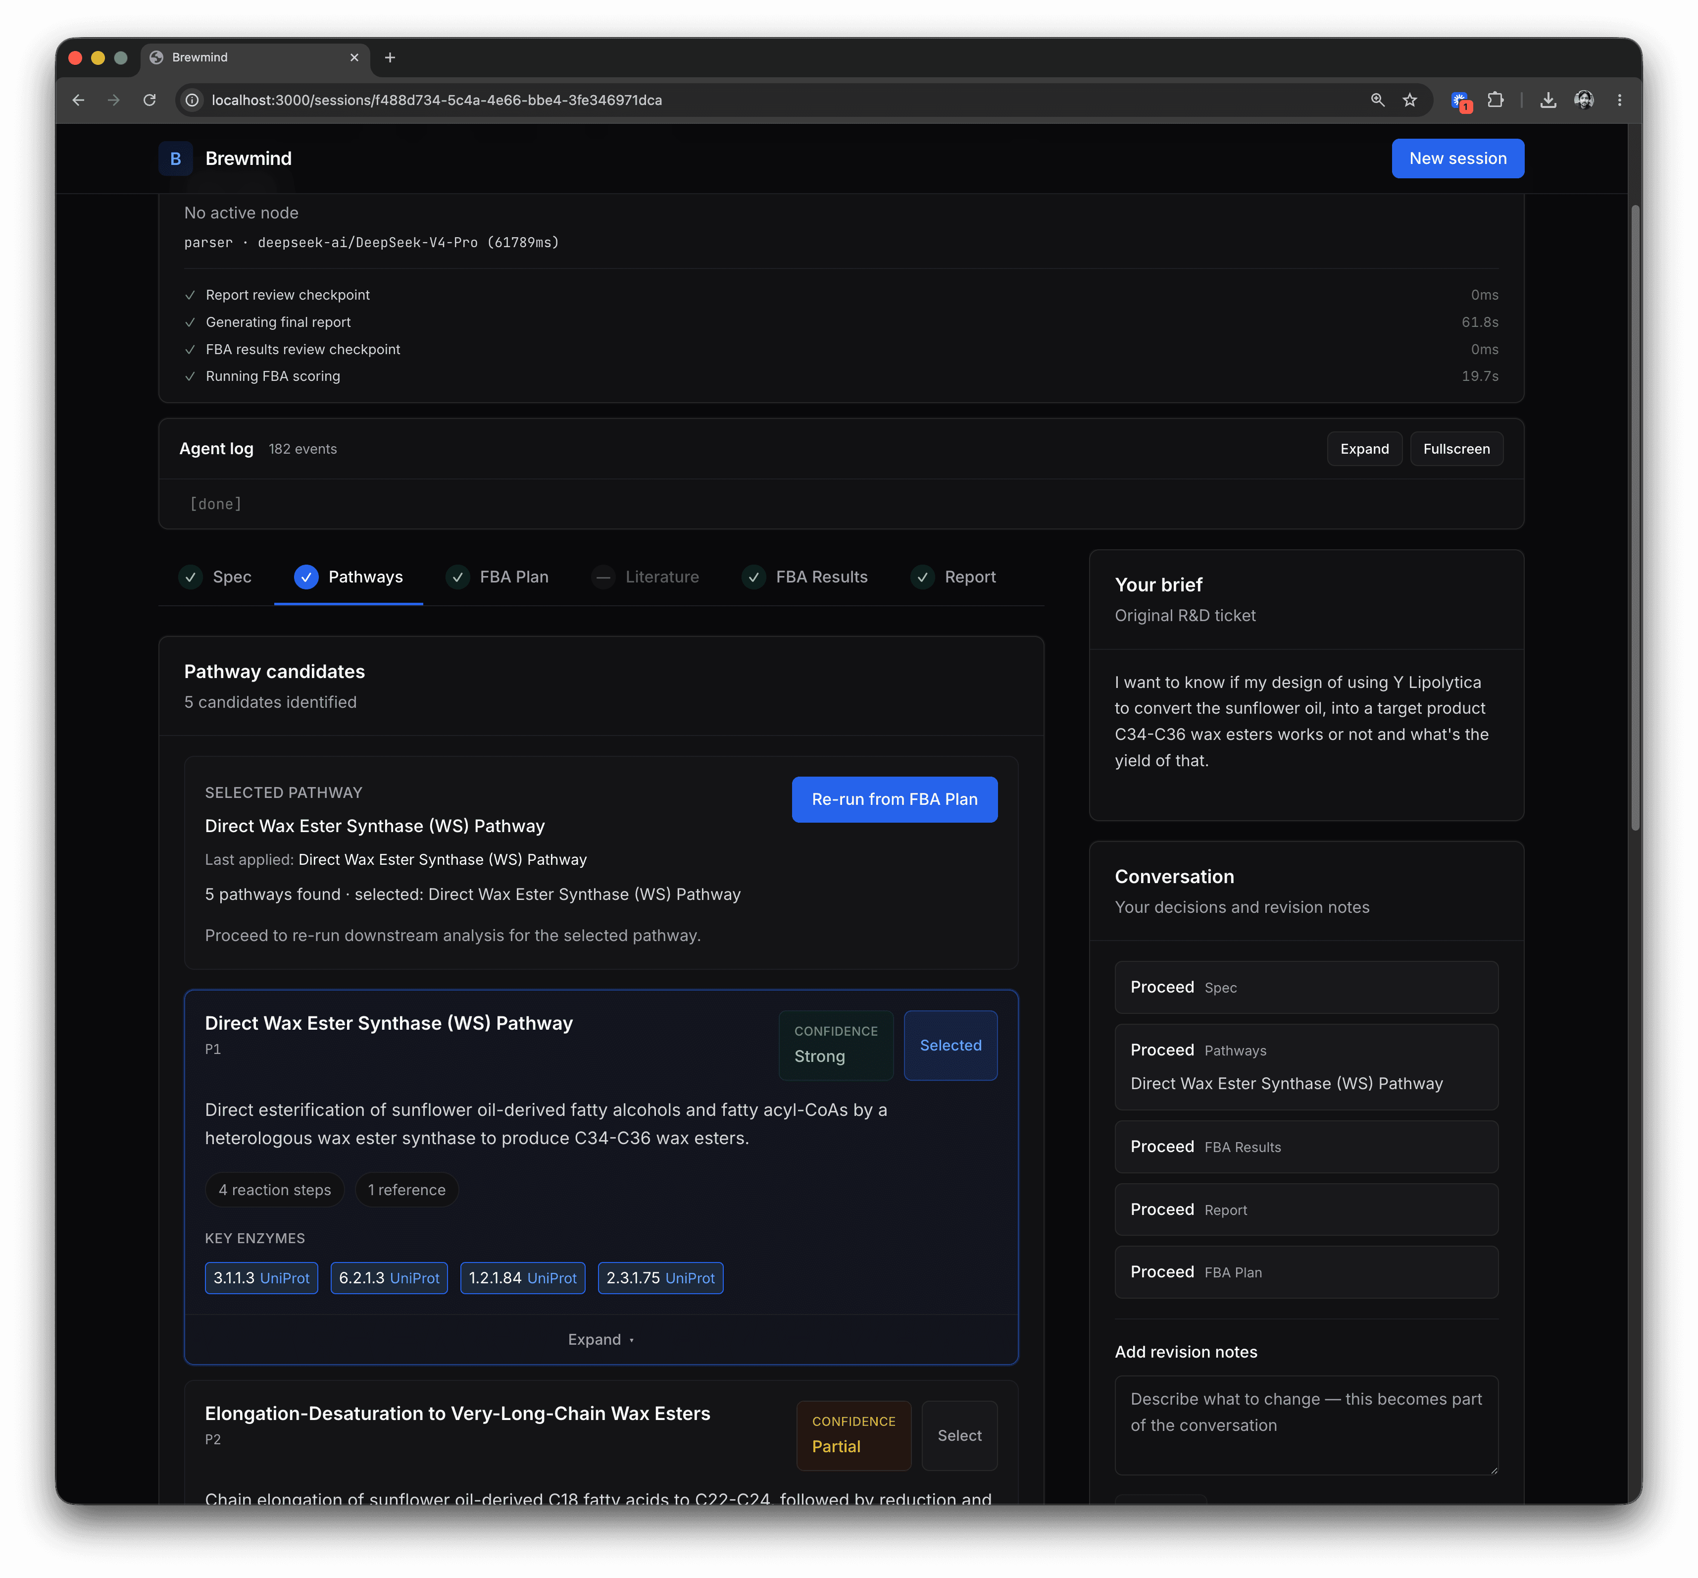
Task: Click Proceed FBA Plan conversation entry
Action: pos(1305,1272)
